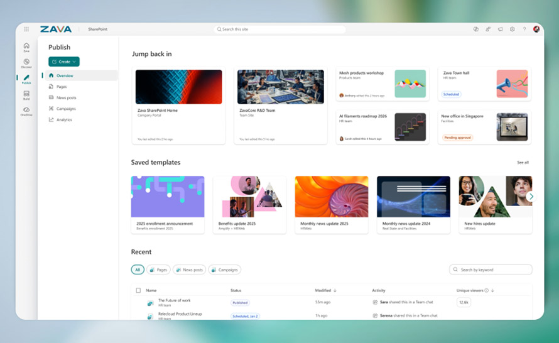Open the AI filaments roadmap 2026 card
559x343 pixels.
point(382,127)
